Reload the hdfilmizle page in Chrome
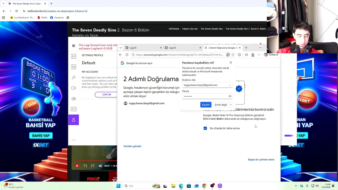The image size is (338, 190). [x=16, y=11]
